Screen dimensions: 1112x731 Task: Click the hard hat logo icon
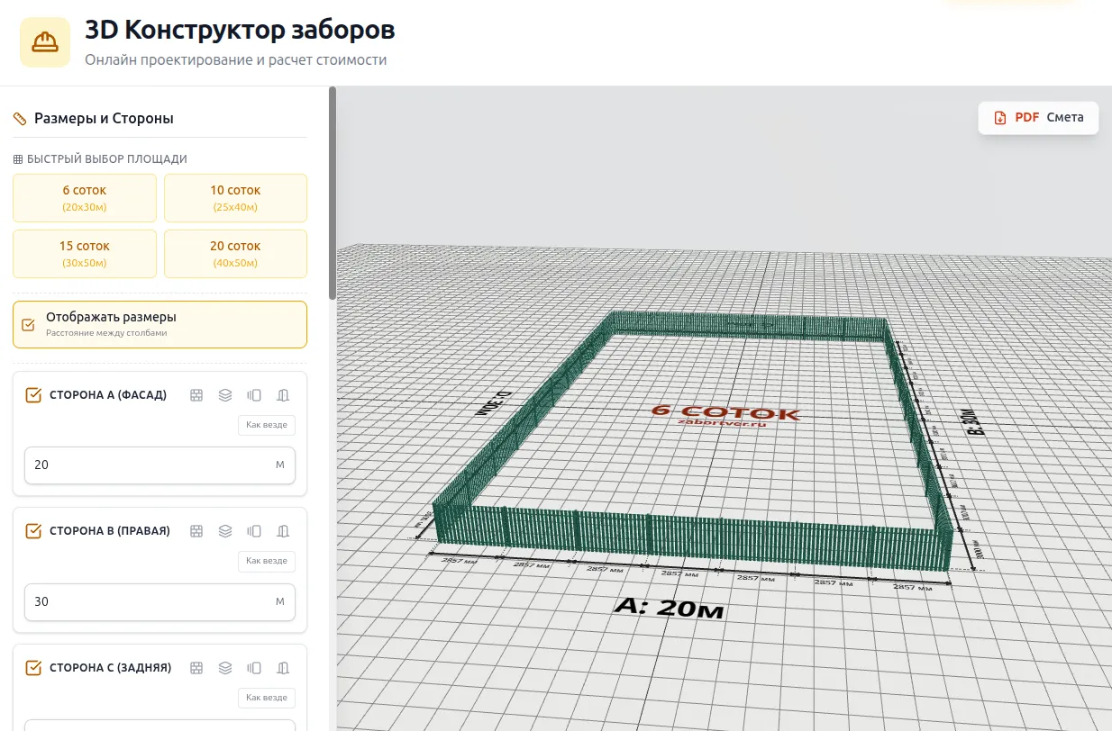pyautogui.click(x=45, y=42)
